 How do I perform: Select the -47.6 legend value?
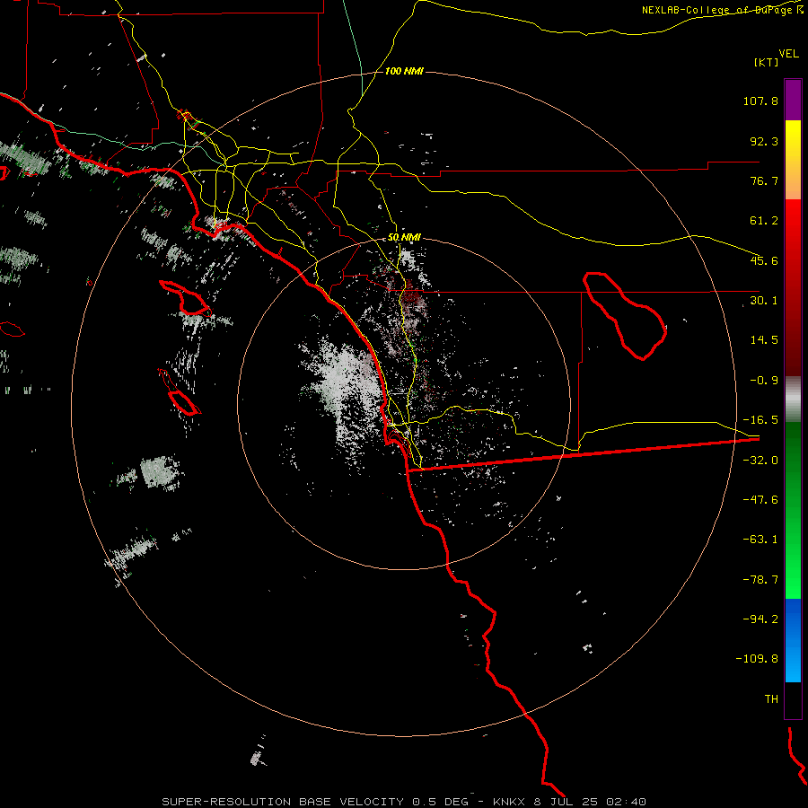760,499
